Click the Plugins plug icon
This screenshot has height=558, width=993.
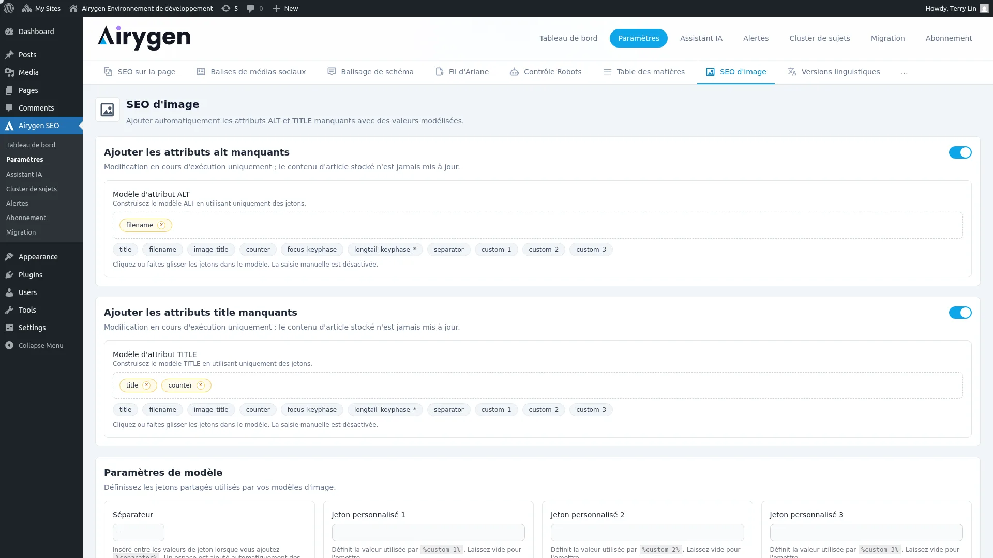point(9,275)
